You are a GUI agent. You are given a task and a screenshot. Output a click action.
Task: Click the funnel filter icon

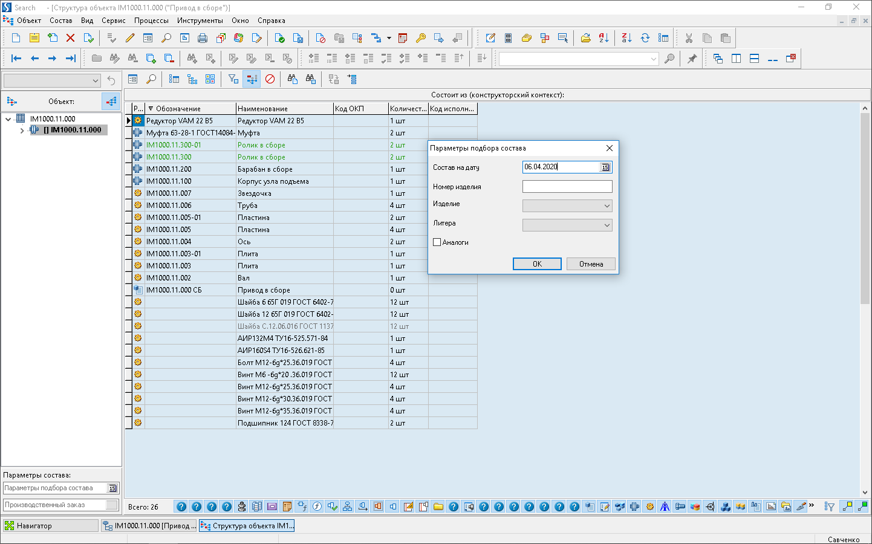tap(233, 79)
